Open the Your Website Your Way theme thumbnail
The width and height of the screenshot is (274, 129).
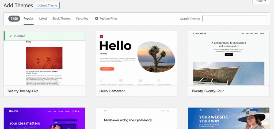pyautogui.click(x=229, y=118)
